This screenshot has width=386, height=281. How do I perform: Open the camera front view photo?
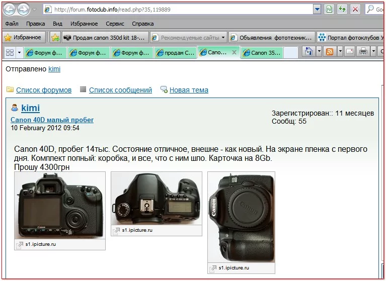241,217
